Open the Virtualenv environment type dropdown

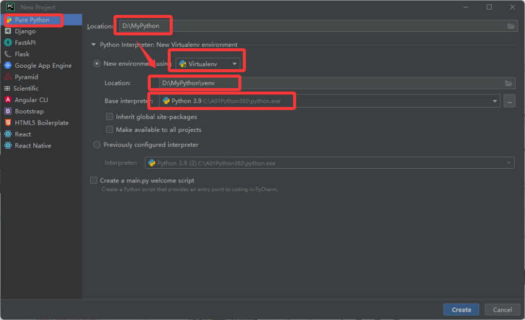click(208, 64)
